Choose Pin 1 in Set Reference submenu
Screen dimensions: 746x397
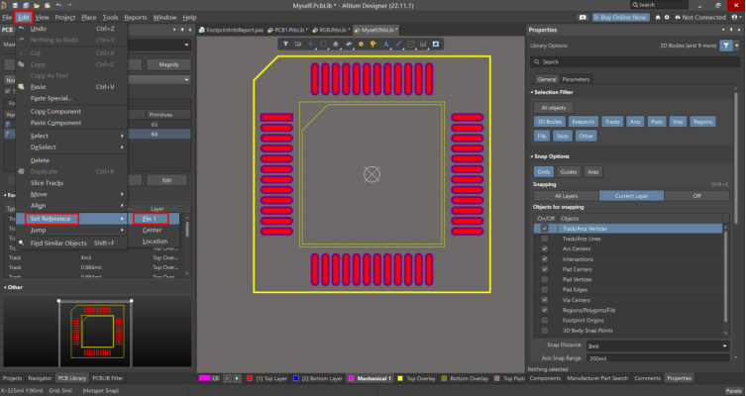coord(151,218)
